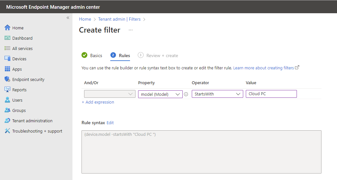Click the Home breadcrumb link
Image resolution: width=337 pixels, height=180 pixels.
pos(85,19)
